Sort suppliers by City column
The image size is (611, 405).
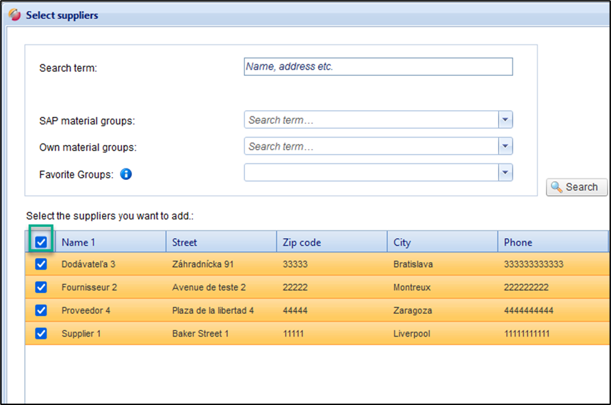pyautogui.click(x=443, y=242)
